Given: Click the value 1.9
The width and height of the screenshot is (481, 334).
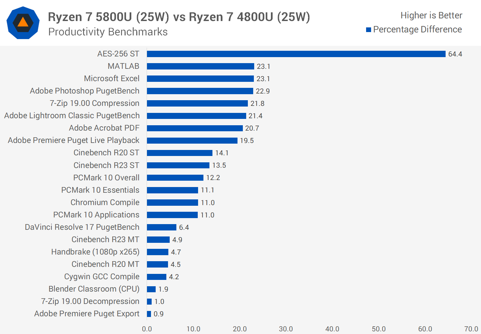Looking at the screenshot, I should 163,289.
